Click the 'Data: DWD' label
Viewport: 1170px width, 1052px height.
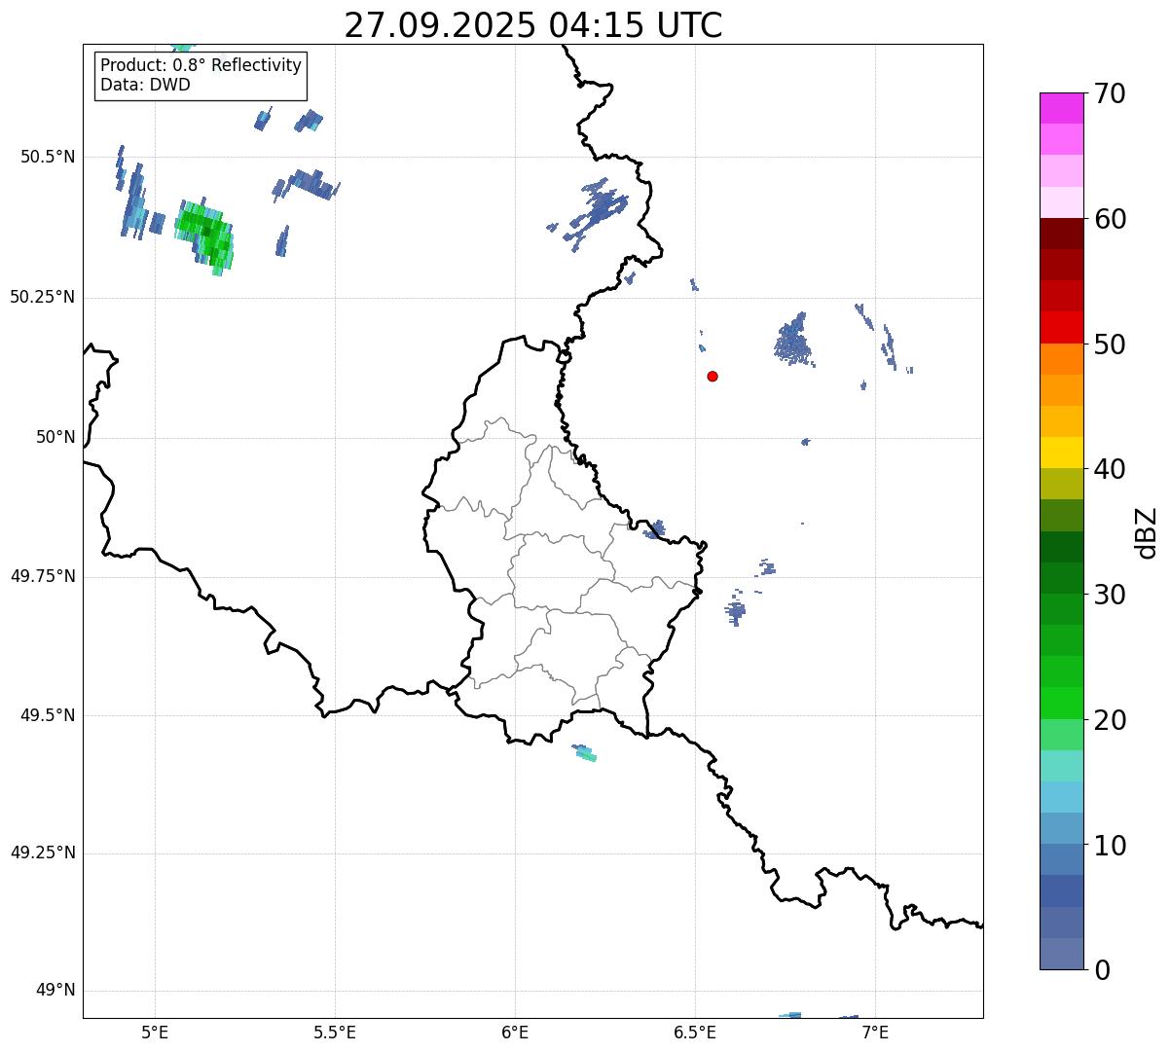tap(145, 85)
